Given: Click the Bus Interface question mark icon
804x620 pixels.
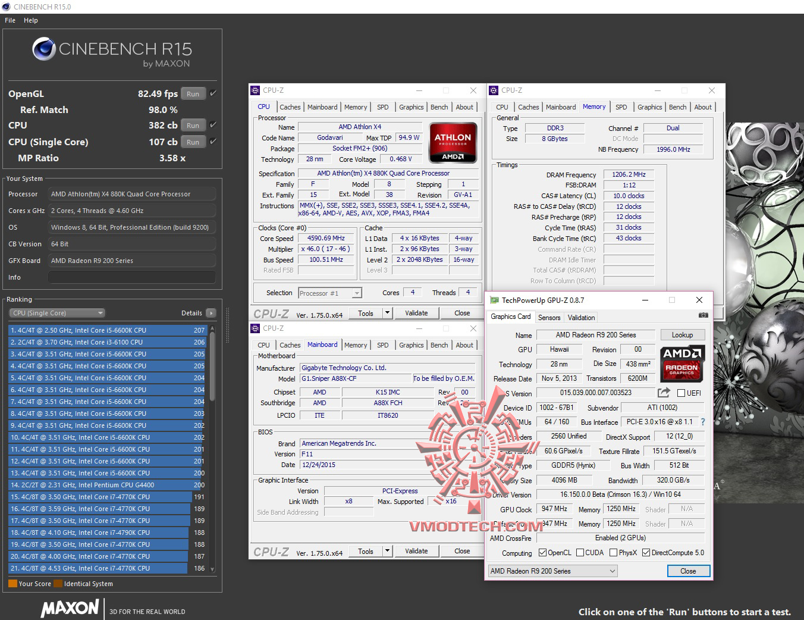Looking at the screenshot, I should (x=703, y=422).
